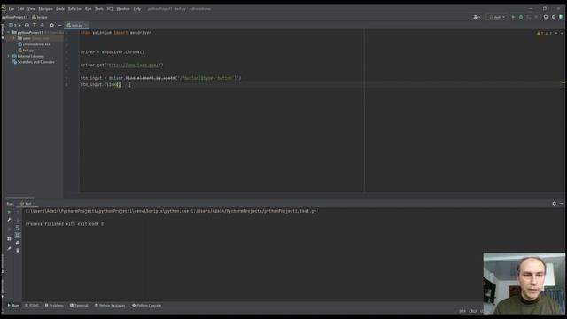567x319 pixels.
Task: Toggle soft-wrap icon in Run console
Action: click(x=18, y=228)
